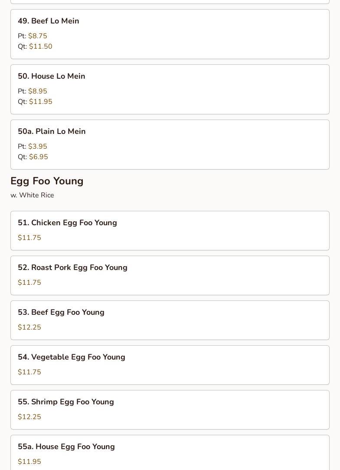Select the Shrimp Egg Foo Young $12.25 price
The image size is (340, 470).
click(29, 417)
